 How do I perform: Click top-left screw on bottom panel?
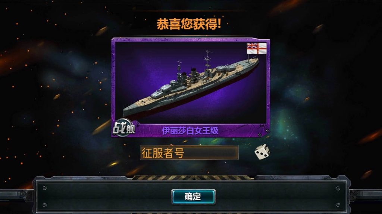[44, 188]
